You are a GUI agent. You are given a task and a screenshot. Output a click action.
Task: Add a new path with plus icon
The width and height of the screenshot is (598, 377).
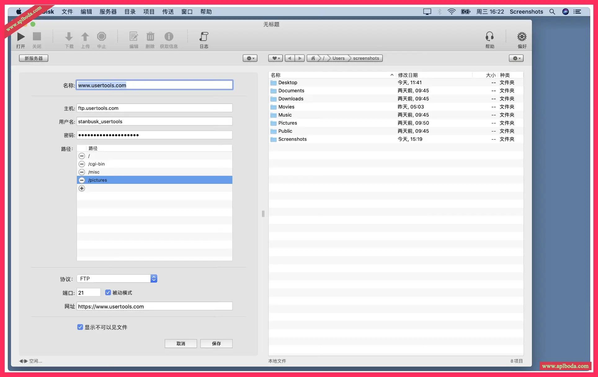click(x=82, y=188)
